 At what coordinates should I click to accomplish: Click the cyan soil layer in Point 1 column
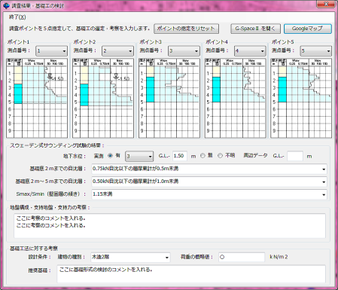pyautogui.click(x=18, y=93)
